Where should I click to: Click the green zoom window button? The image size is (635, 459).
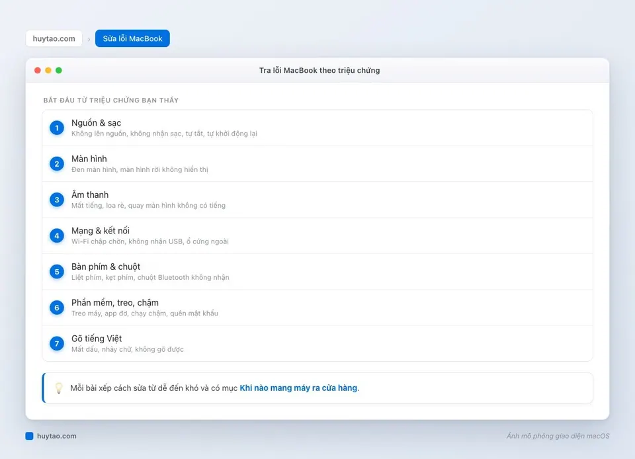[59, 70]
